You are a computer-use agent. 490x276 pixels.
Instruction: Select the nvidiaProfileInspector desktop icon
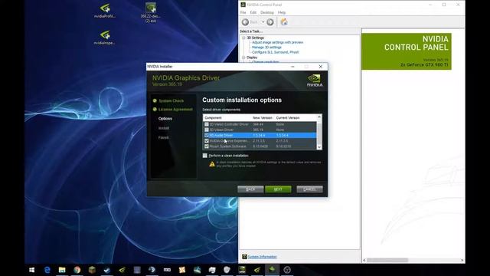point(105,11)
